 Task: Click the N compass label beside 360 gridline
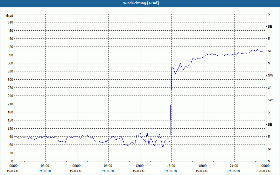click(x=269, y=63)
